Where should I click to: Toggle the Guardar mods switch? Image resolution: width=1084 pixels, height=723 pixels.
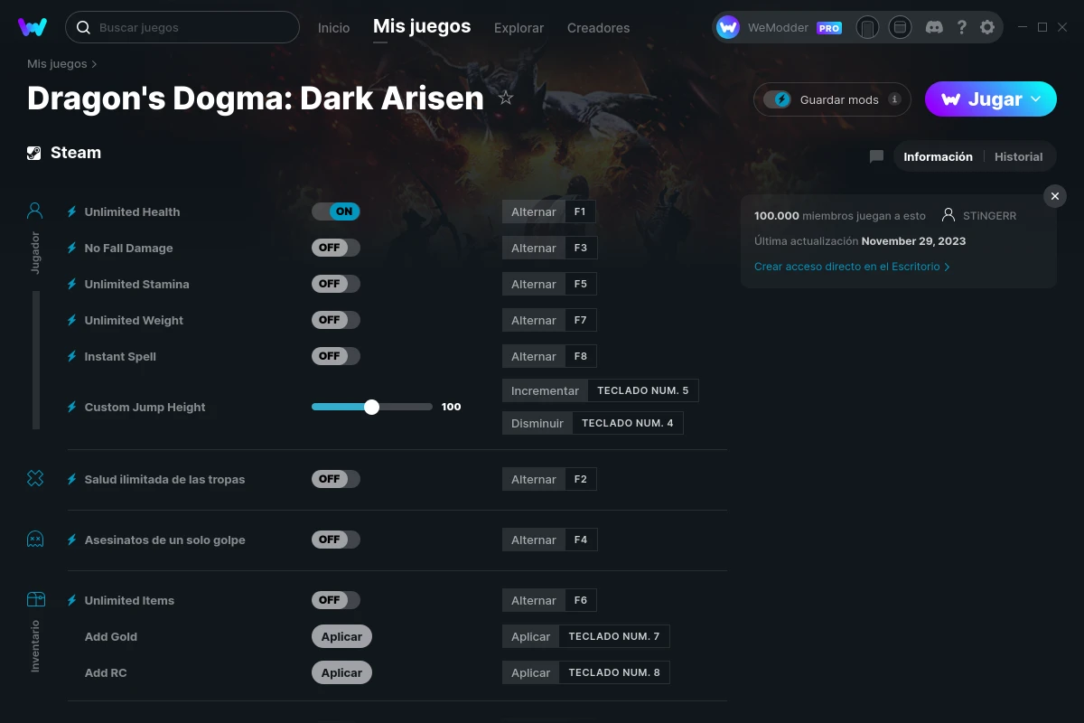pos(777,99)
